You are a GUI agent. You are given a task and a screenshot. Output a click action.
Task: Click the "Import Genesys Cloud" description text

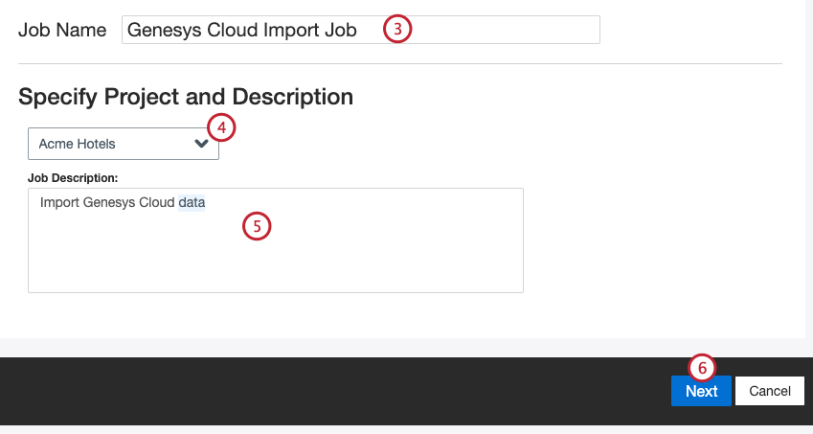pos(107,203)
